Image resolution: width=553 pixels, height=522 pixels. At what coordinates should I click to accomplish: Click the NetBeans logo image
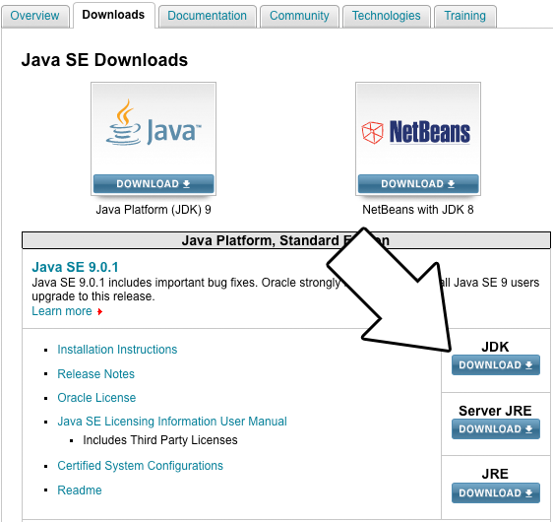click(x=416, y=132)
